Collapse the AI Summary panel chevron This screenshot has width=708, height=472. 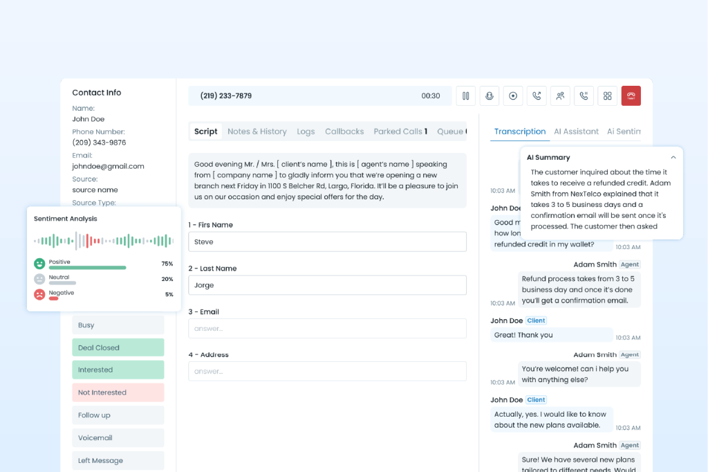[x=673, y=158]
